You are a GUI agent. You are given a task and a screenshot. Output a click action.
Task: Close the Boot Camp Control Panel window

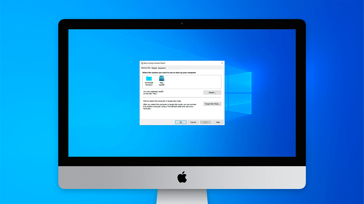click(222, 63)
